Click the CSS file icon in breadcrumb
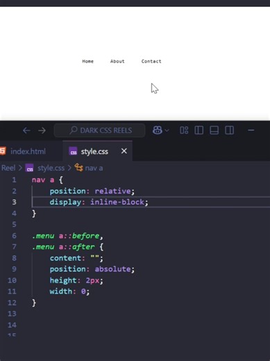This screenshot has width=270, height=361. pos(29,168)
